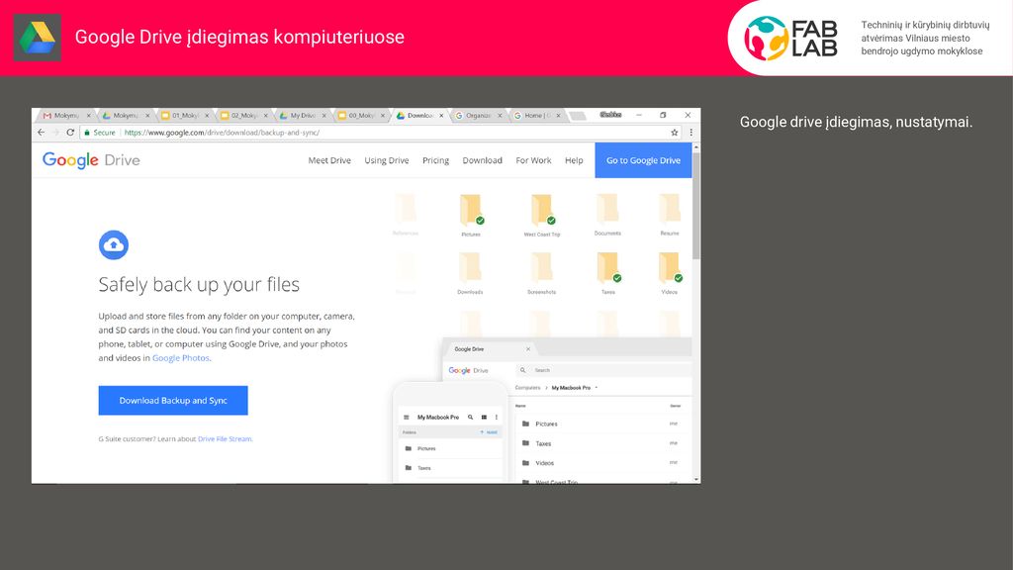Open the Pricing nav item
Viewport: 1013px width, 570px height.
435,160
